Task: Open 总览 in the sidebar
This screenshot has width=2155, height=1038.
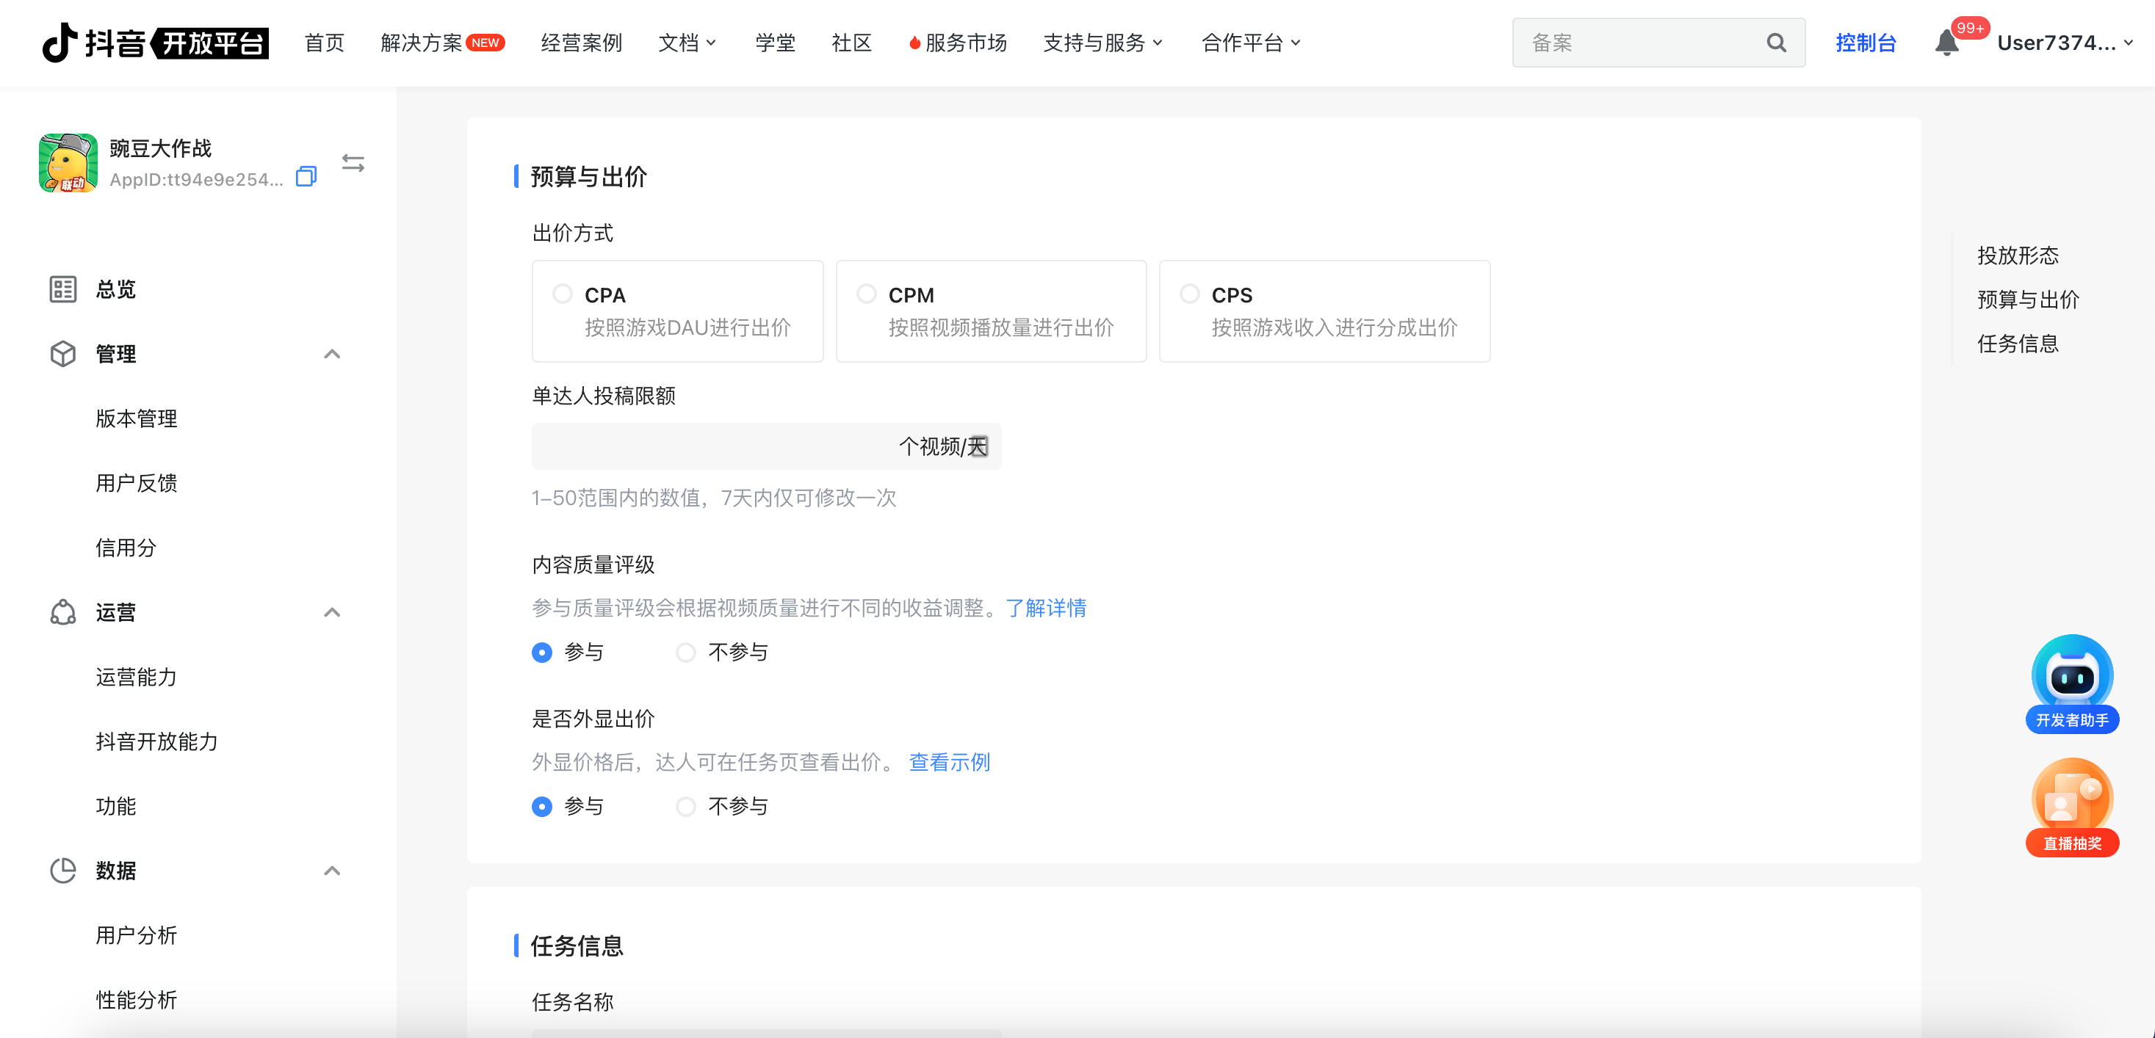Action: pos(115,288)
